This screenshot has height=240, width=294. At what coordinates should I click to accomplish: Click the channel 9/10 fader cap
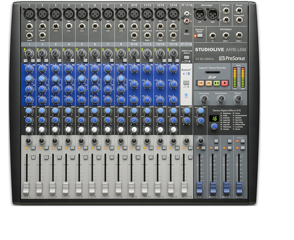point(131,188)
